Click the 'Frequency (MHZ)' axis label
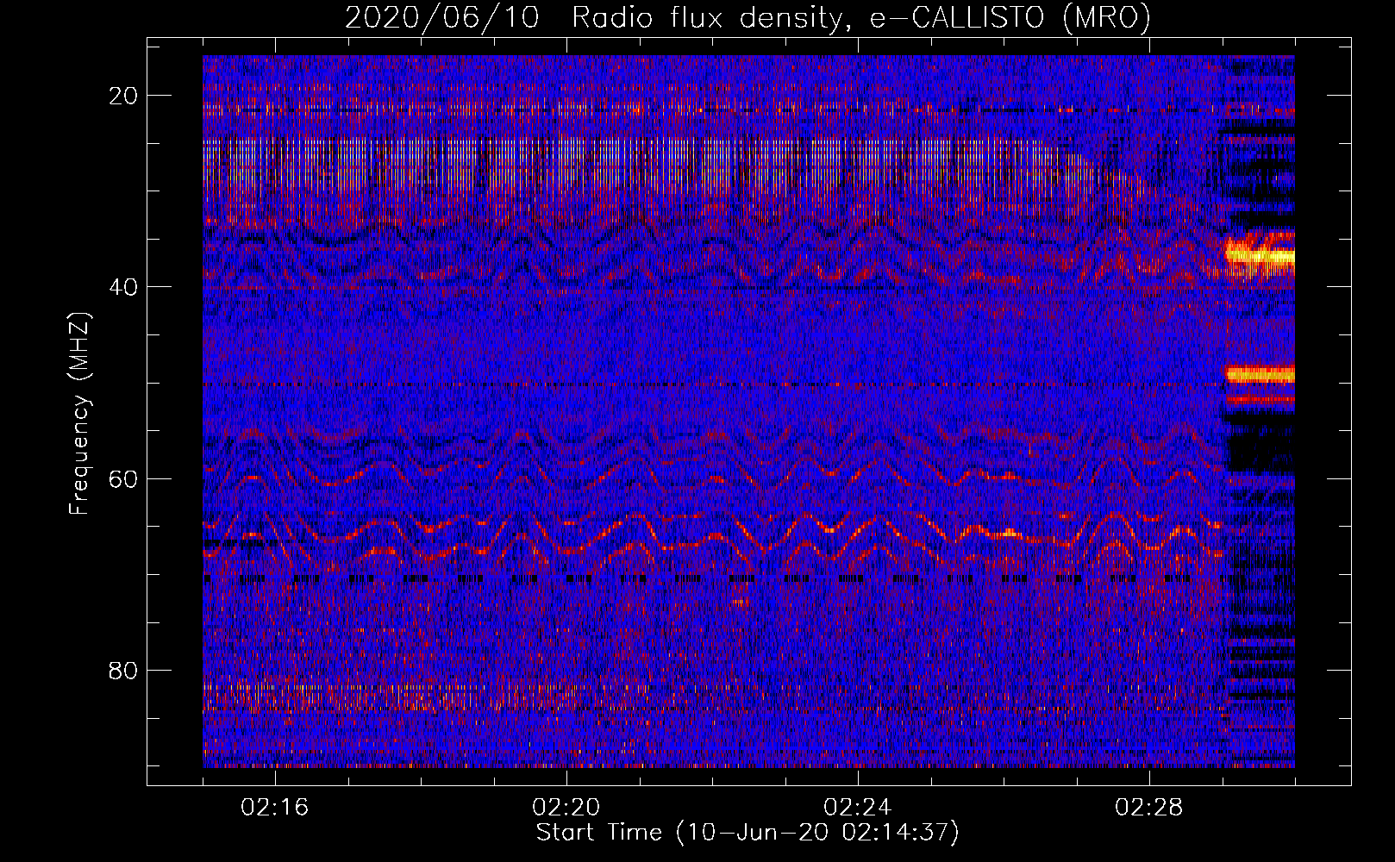Screen dimensions: 1395x862 pos(78,413)
